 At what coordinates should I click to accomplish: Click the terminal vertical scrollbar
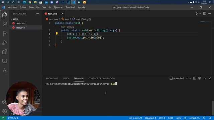coord(213,108)
